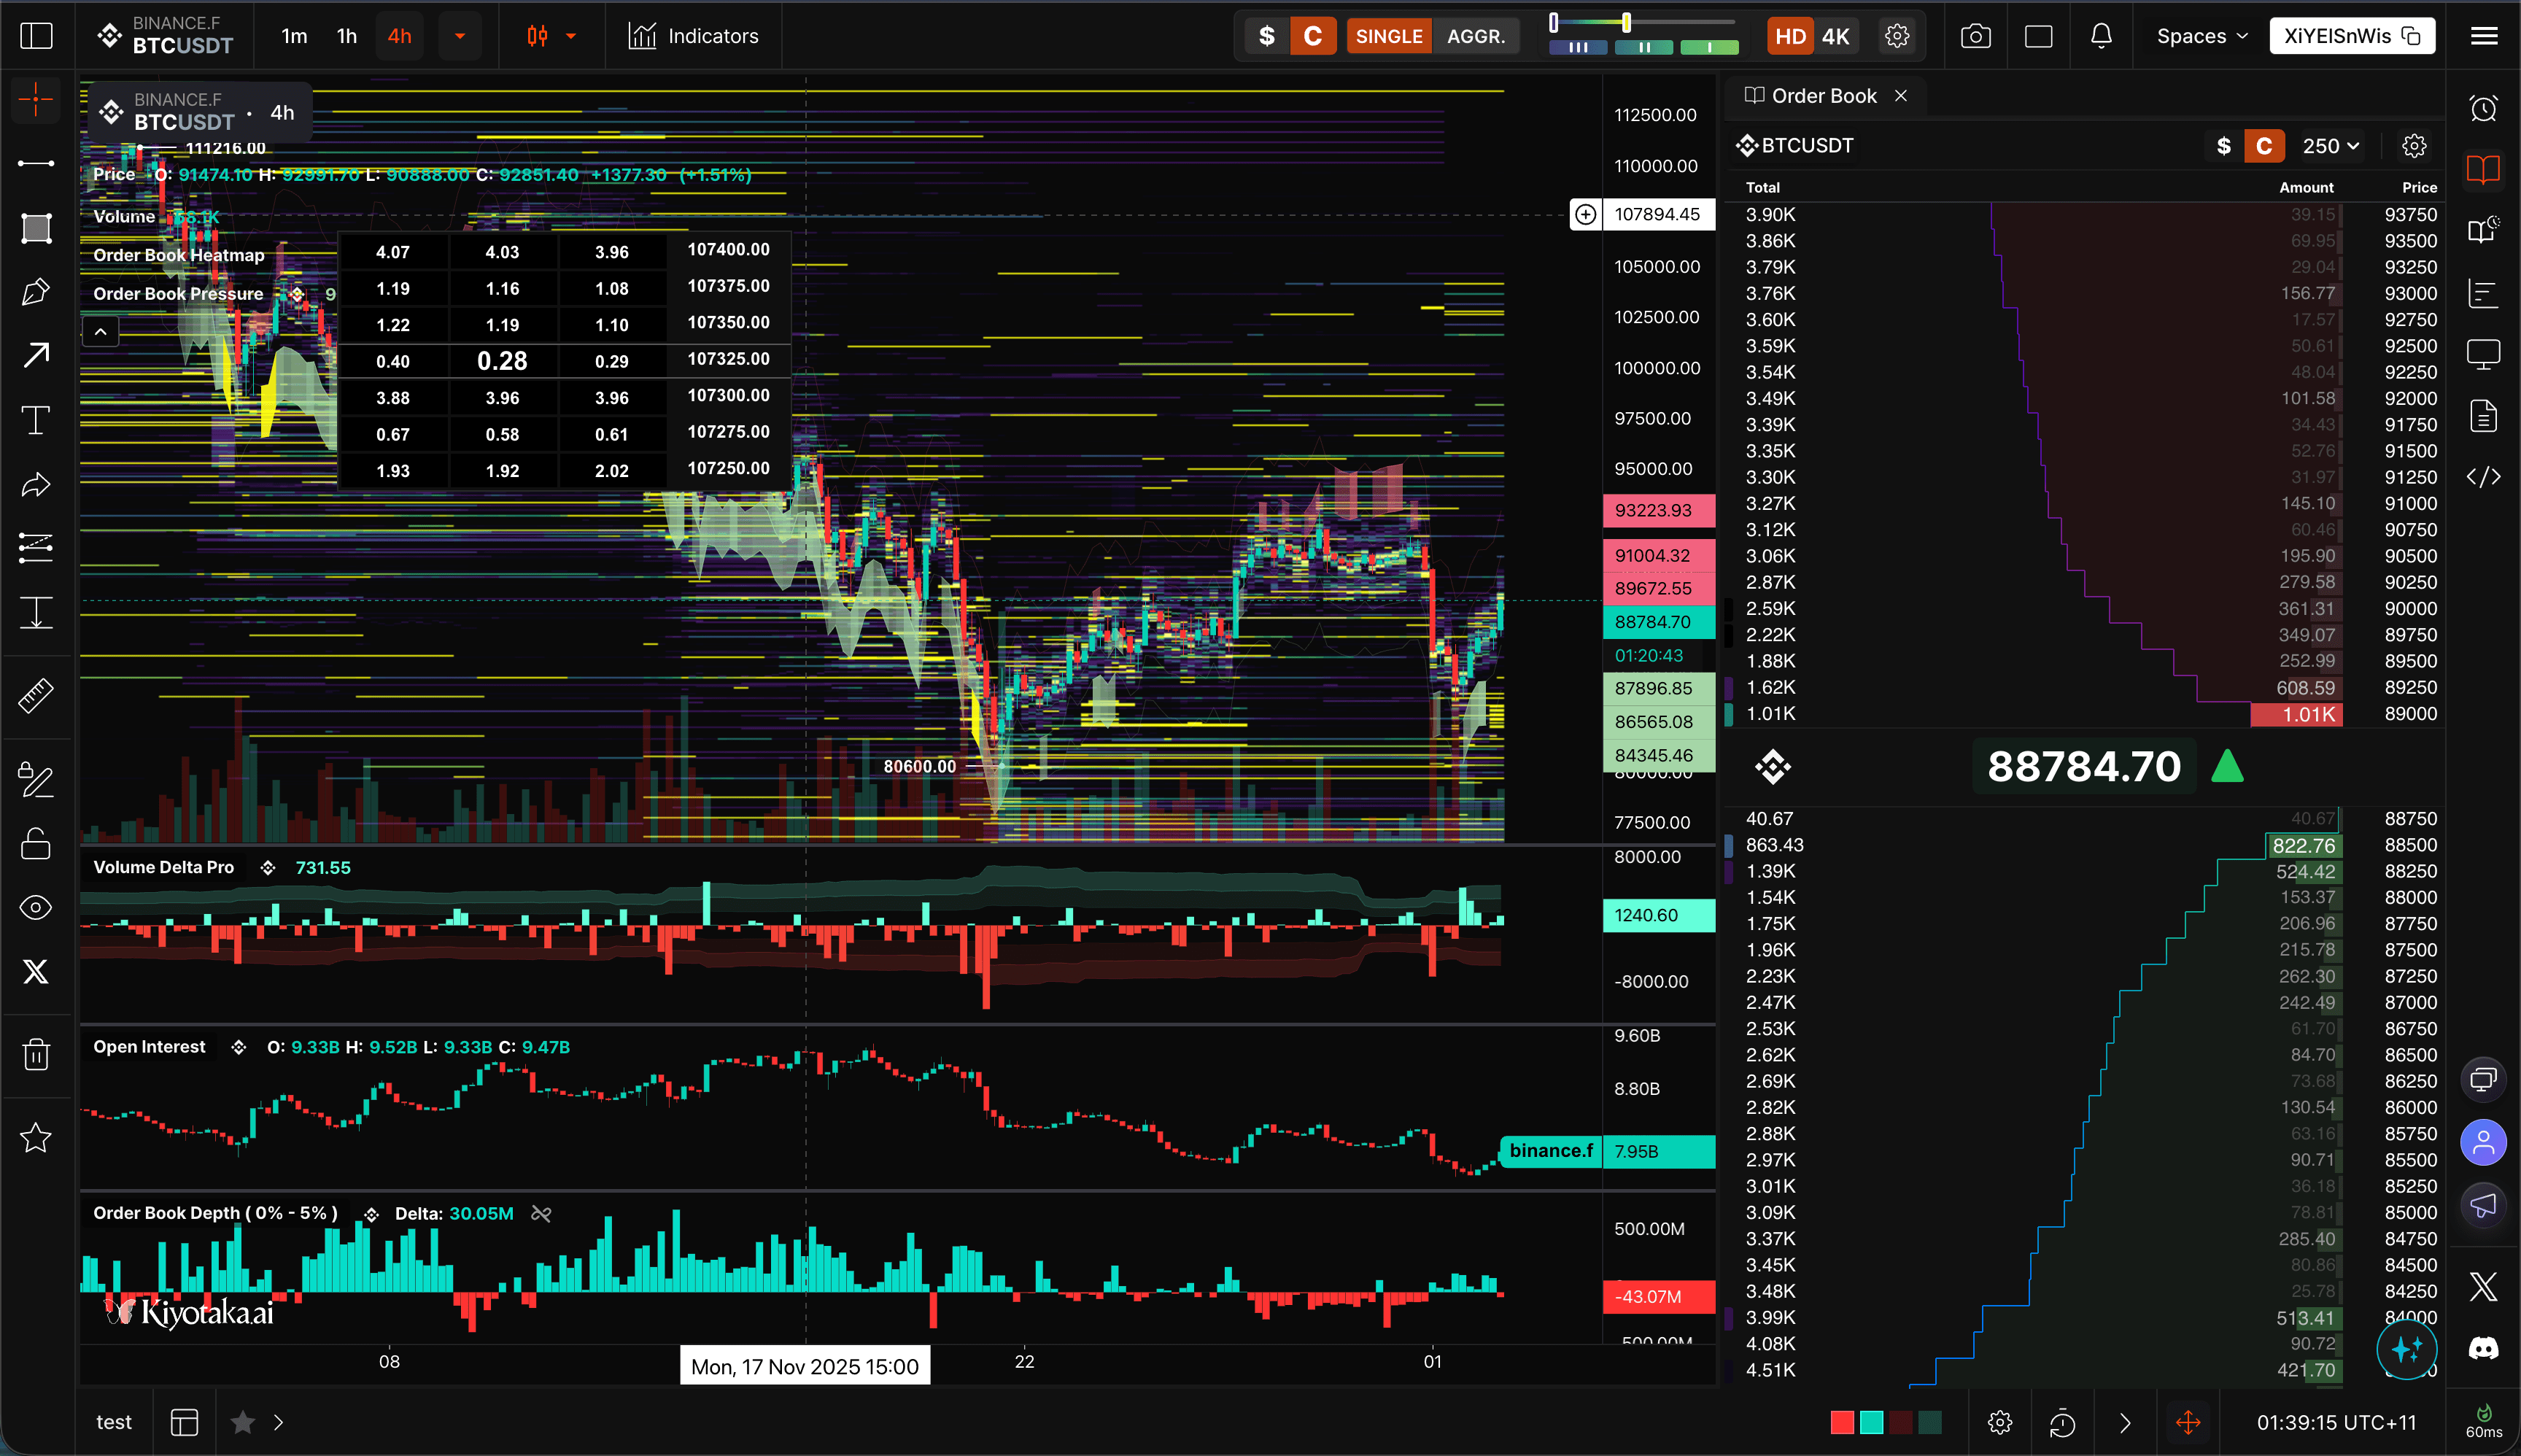Click the bright teal color swatch in bottom bar
This screenshot has height=1456, width=2521.
1871,1422
